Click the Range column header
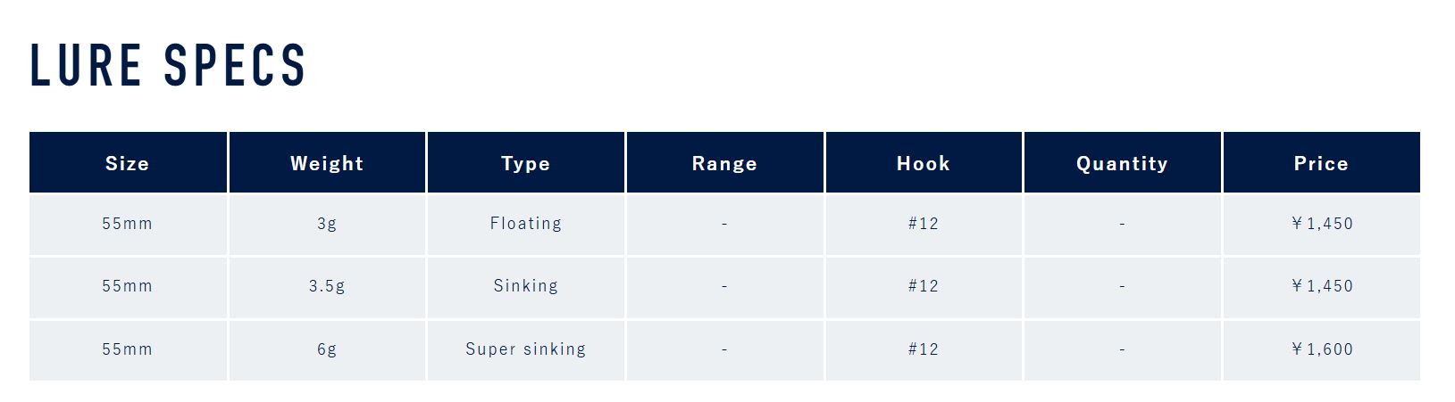This screenshot has height=402, width=1455. coord(724,163)
